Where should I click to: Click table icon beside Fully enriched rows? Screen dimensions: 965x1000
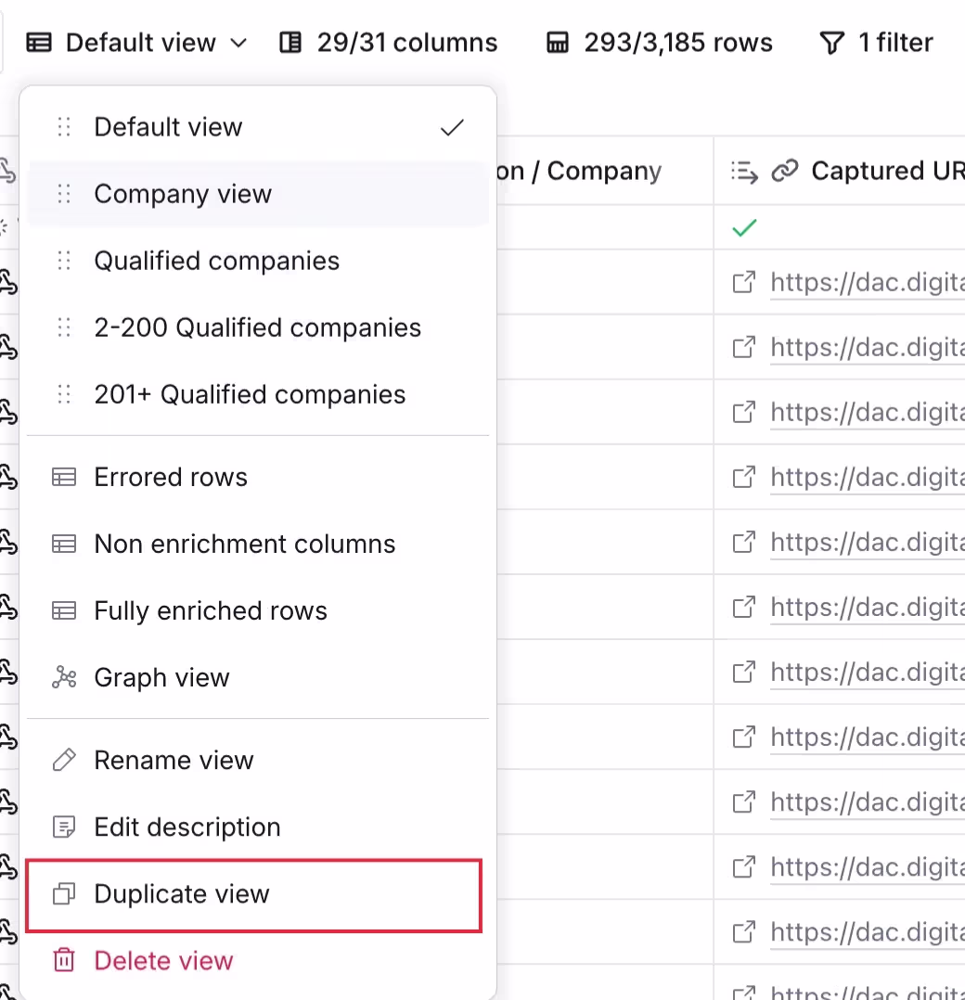[64, 611]
